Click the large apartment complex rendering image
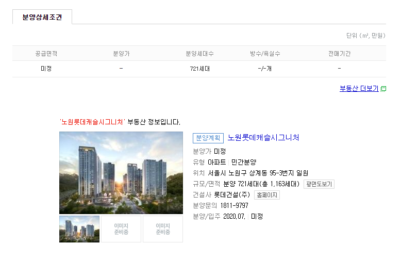Viewport: 401px width, 260px height. pyautogui.click(x=121, y=173)
